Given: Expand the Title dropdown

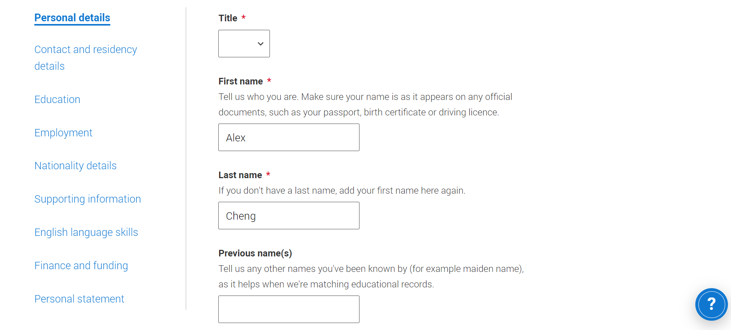Looking at the screenshot, I should [x=244, y=44].
